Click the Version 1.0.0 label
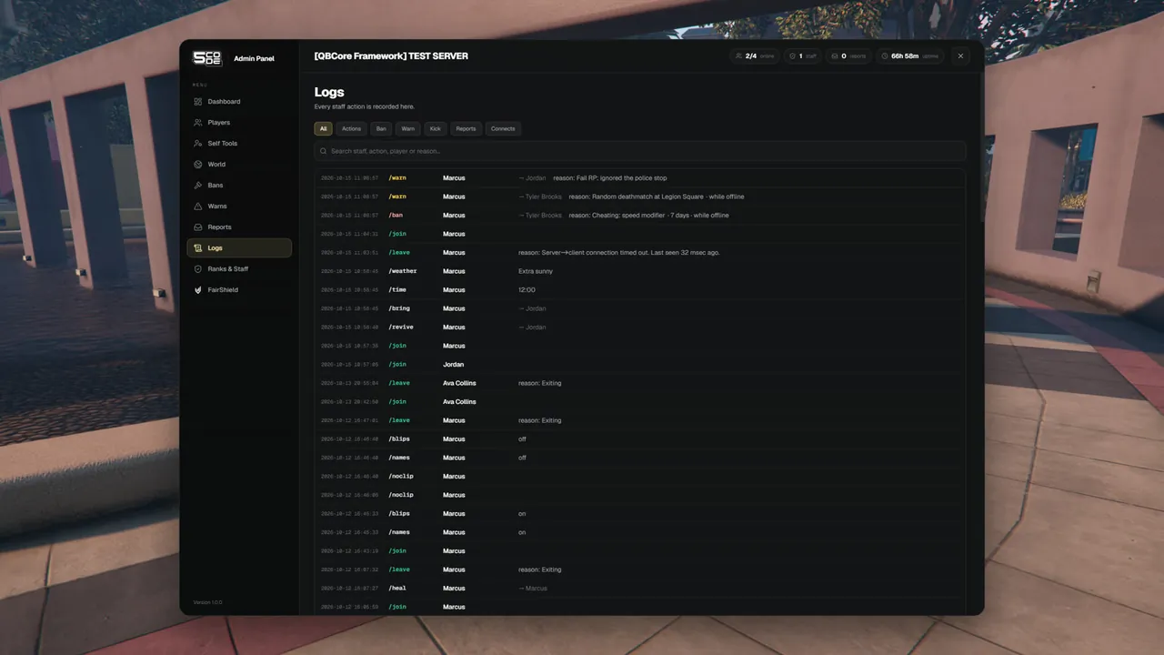This screenshot has height=655, width=1164. click(x=207, y=602)
